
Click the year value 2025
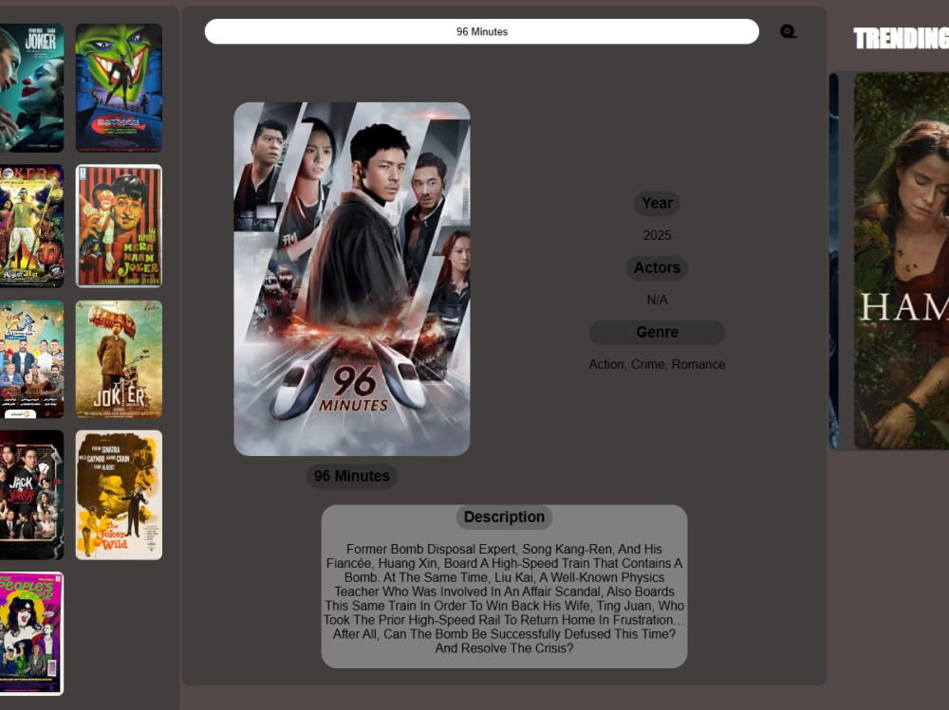[x=658, y=235]
